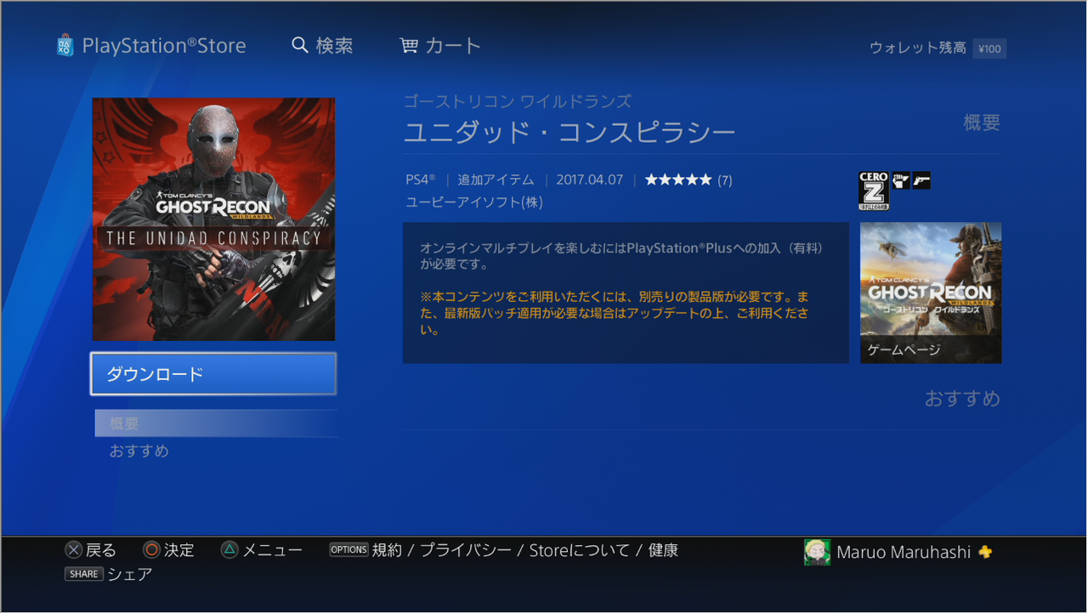Click the 追加アイテム category label
This screenshot has width=1088, height=614.
[x=496, y=180]
